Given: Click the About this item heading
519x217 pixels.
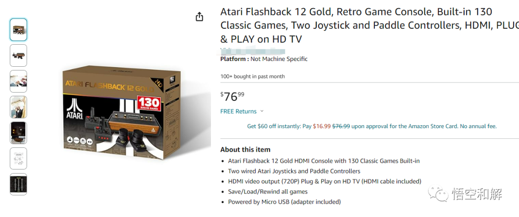Looking at the screenshot, I should pos(245,149).
